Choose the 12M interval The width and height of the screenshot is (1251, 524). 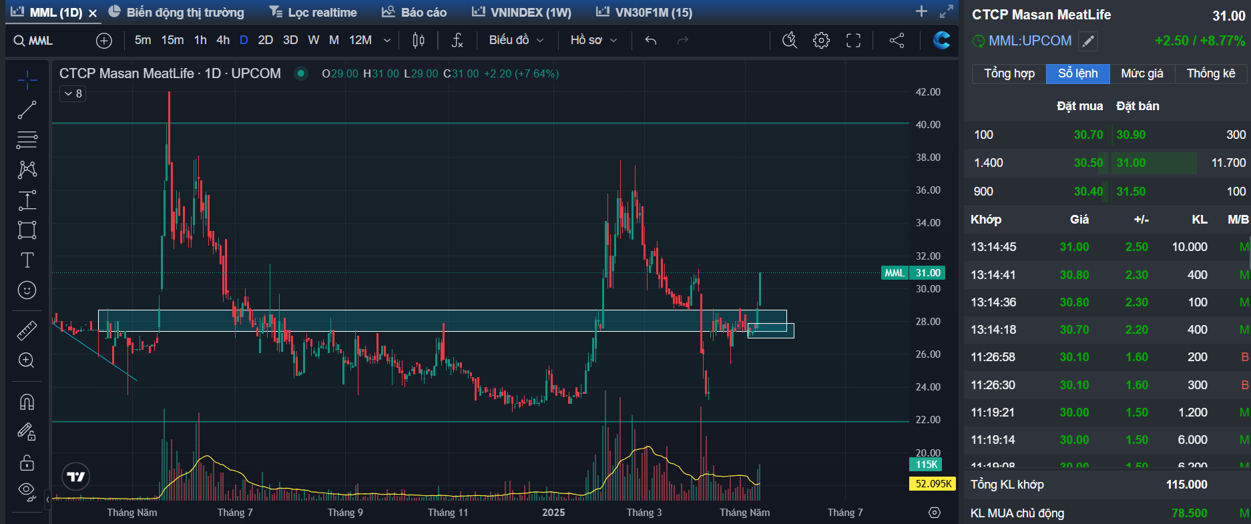pos(360,41)
